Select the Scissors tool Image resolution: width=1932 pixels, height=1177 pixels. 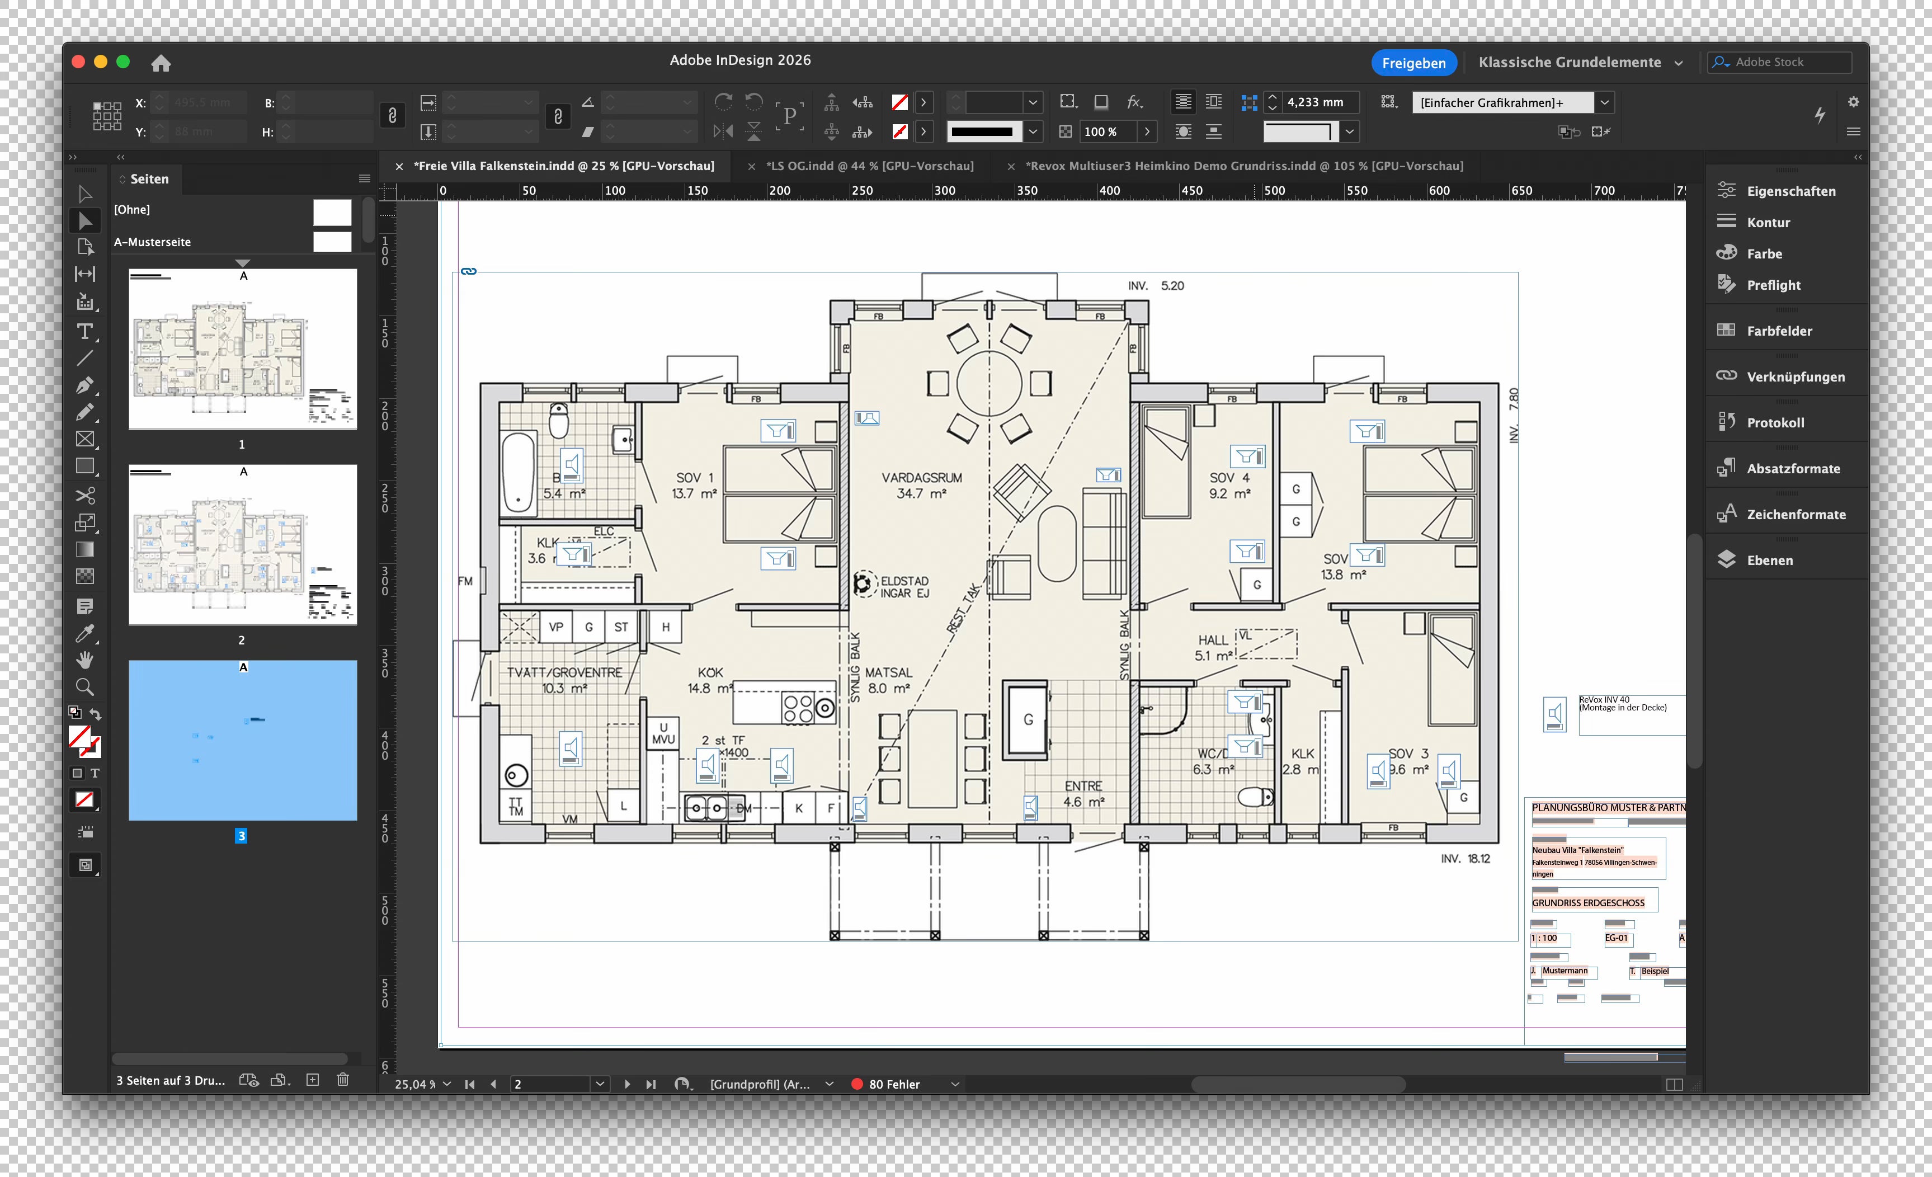tap(84, 496)
